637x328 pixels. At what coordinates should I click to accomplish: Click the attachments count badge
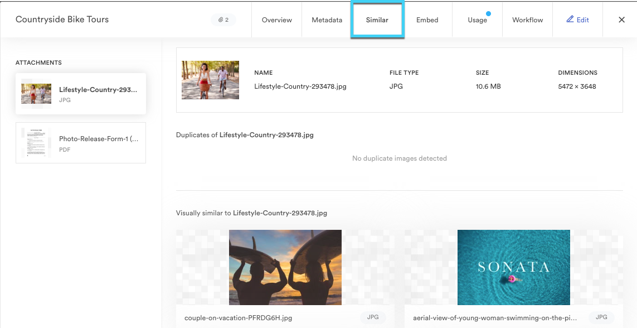[223, 20]
